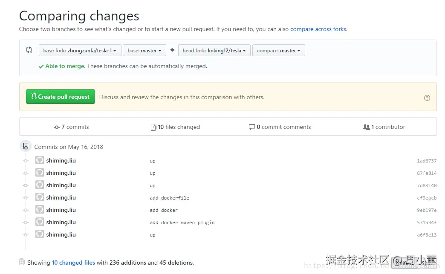Click author shiming.liu on commit 7d88140
This screenshot has height=274, width=445.
(x=61, y=186)
